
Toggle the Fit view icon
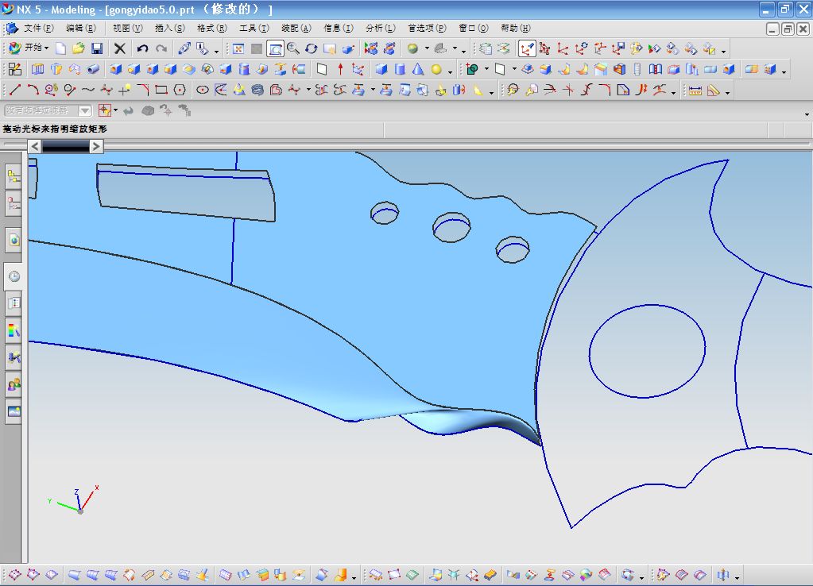[238, 48]
